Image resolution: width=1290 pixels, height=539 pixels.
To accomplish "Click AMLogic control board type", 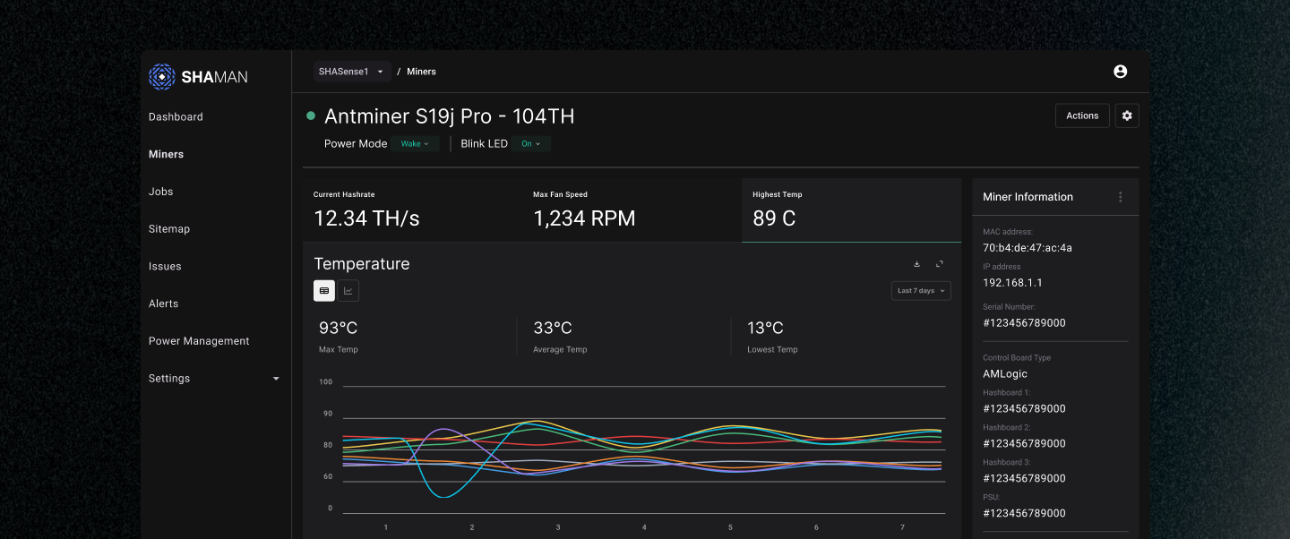I will click(x=1005, y=374).
